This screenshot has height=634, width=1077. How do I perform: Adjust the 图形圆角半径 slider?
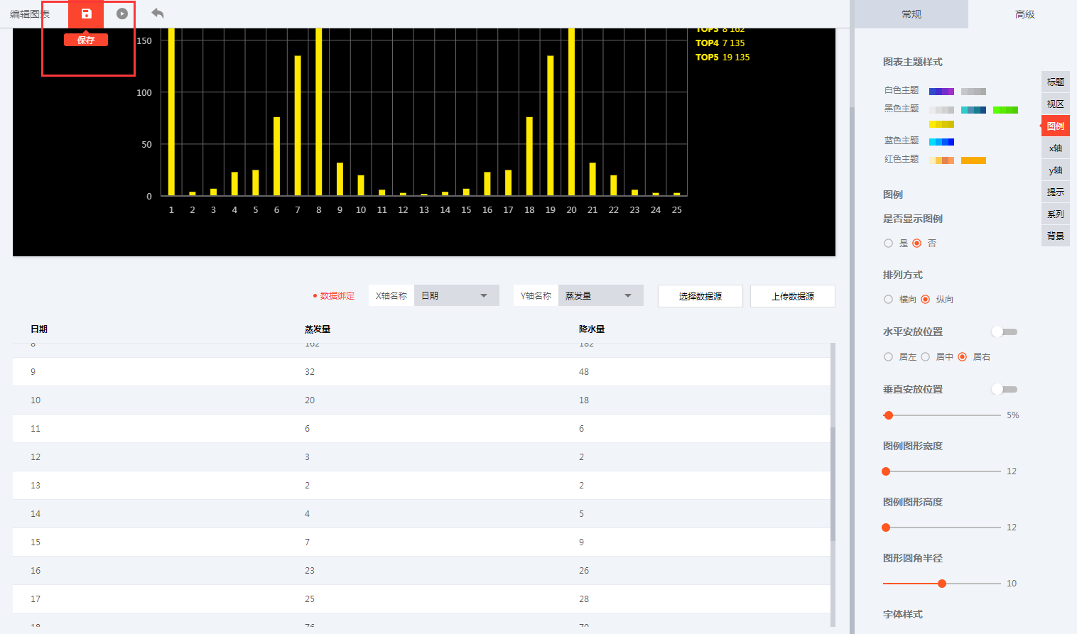(x=942, y=584)
